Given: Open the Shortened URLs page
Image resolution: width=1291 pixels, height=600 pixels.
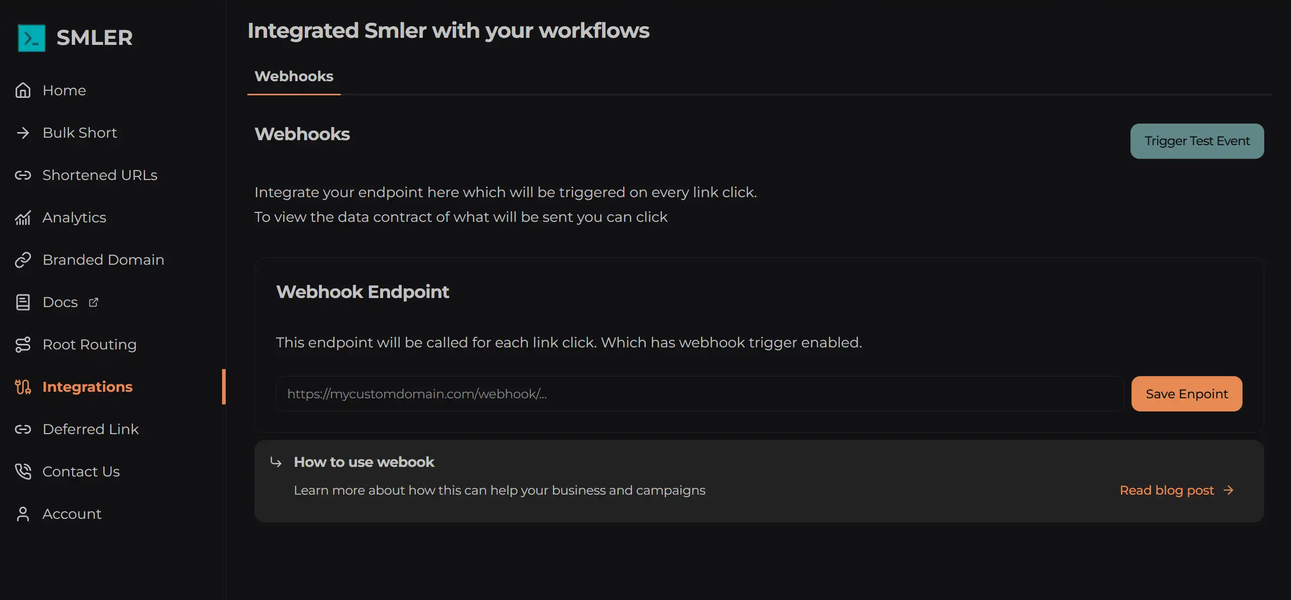Looking at the screenshot, I should [99, 175].
